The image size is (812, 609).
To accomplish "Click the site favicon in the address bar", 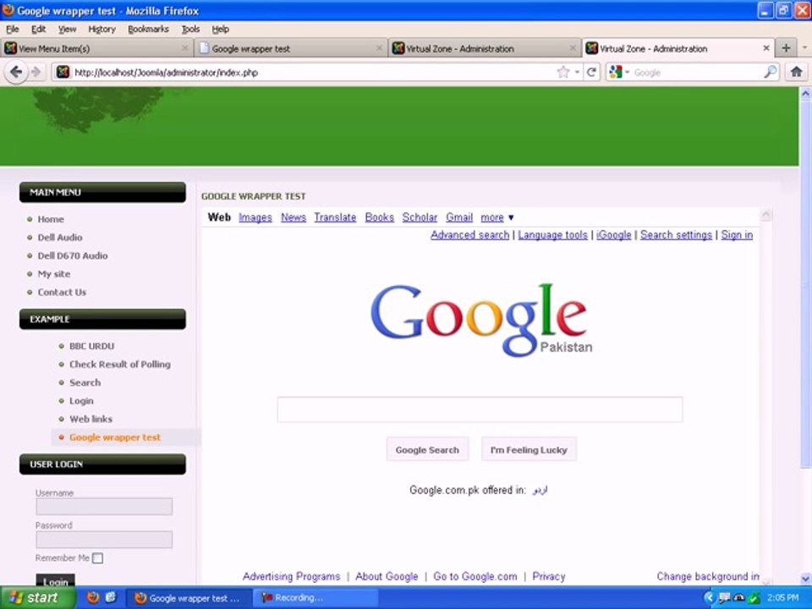I will 63,72.
